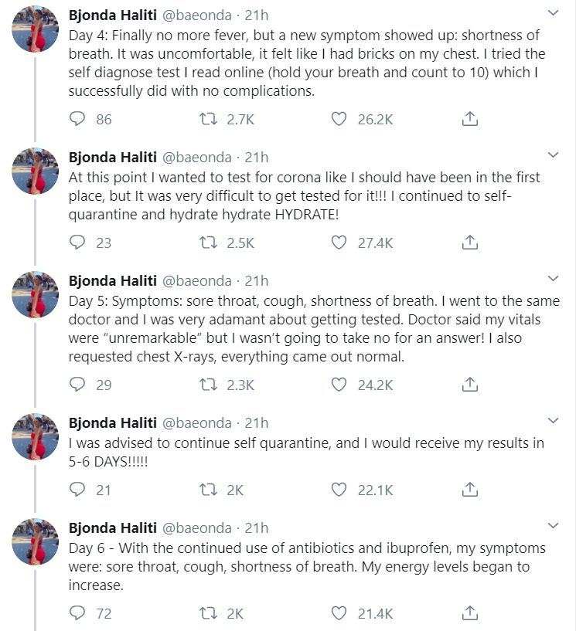
Task: Share the Day 4 tweet
Action: (x=469, y=119)
